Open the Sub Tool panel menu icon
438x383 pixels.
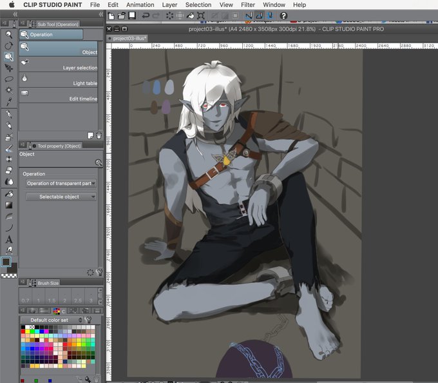pyautogui.click(x=23, y=24)
